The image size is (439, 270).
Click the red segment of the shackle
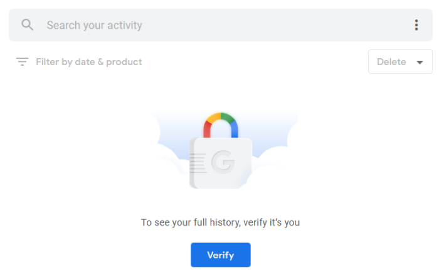[x=206, y=130]
